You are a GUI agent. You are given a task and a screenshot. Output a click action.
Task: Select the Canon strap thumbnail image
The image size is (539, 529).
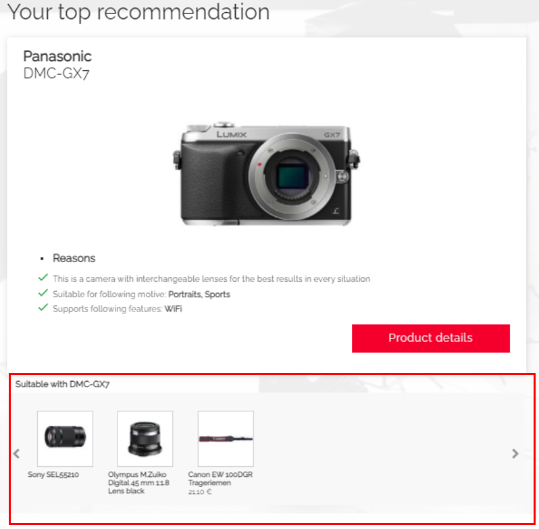(226, 438)
